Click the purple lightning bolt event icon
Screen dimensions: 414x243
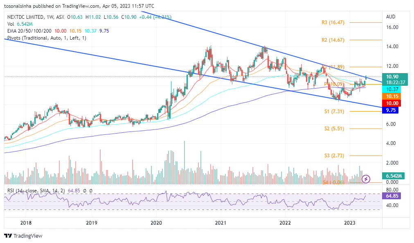pos(366,179)
